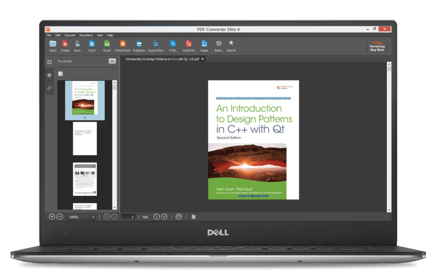Viewport: 434px width, 275px height.
Task: Go to next page button
Action: click(156, 217)
